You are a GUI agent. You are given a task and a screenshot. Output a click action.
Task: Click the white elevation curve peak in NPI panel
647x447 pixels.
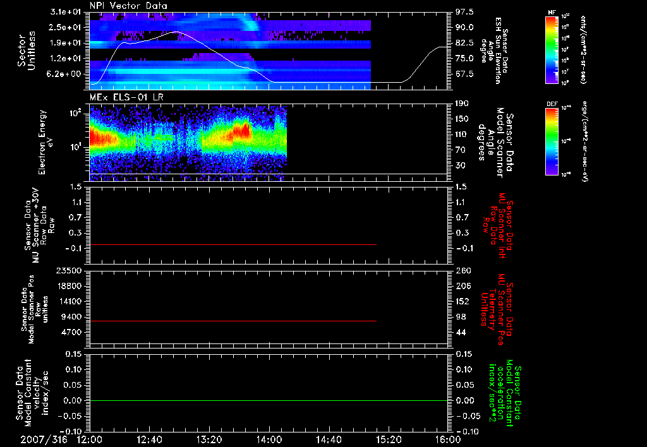coord(177,32)
